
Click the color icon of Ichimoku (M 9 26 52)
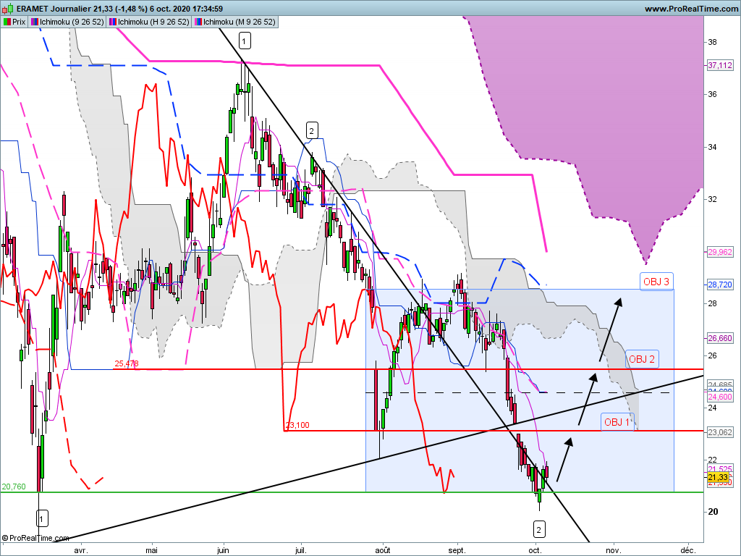[x=198, y=22]
